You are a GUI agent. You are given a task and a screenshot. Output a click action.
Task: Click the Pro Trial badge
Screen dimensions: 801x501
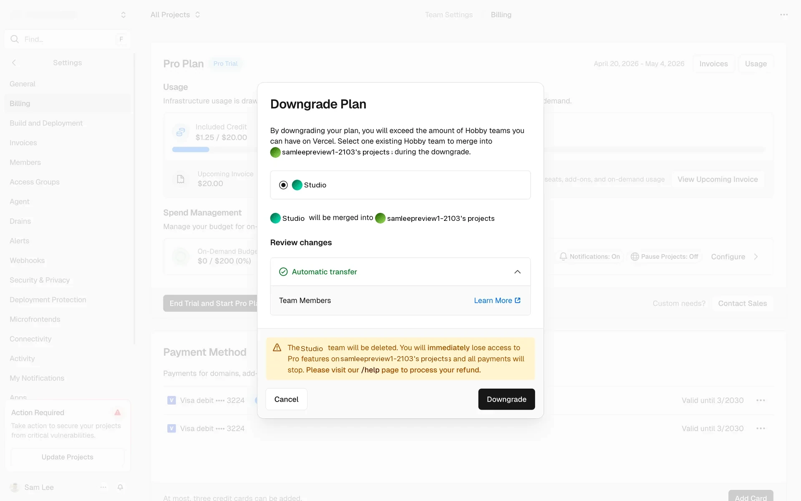pos(225,63)
